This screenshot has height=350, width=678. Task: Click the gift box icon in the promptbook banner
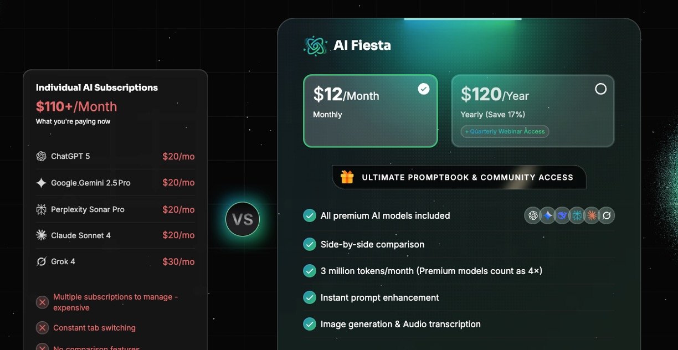[x=347, y=177]
